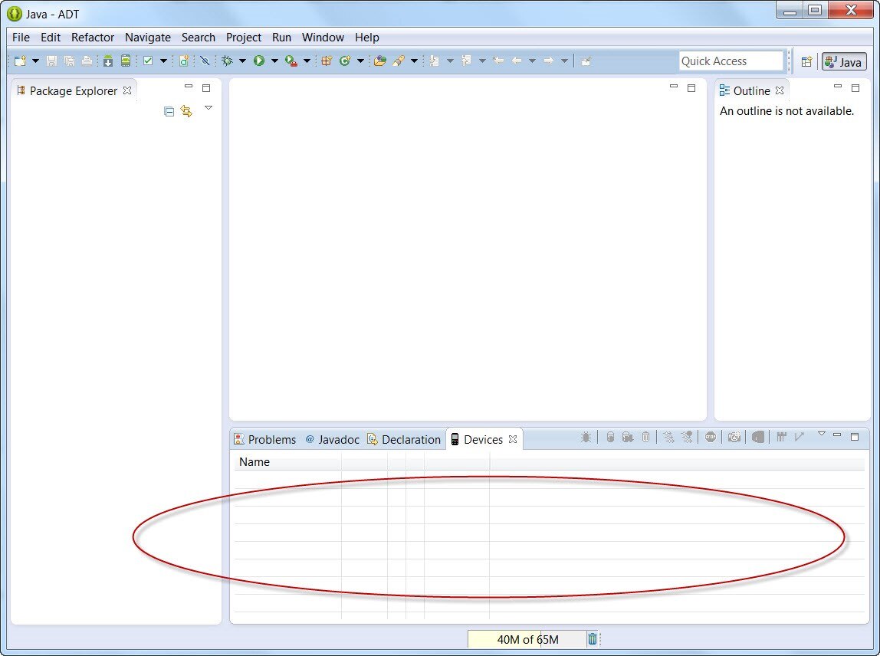The height and width of the screenshot is (656, 880).
Task: Click Collapse All in Package Explorer
Action: tap(169, 112)
